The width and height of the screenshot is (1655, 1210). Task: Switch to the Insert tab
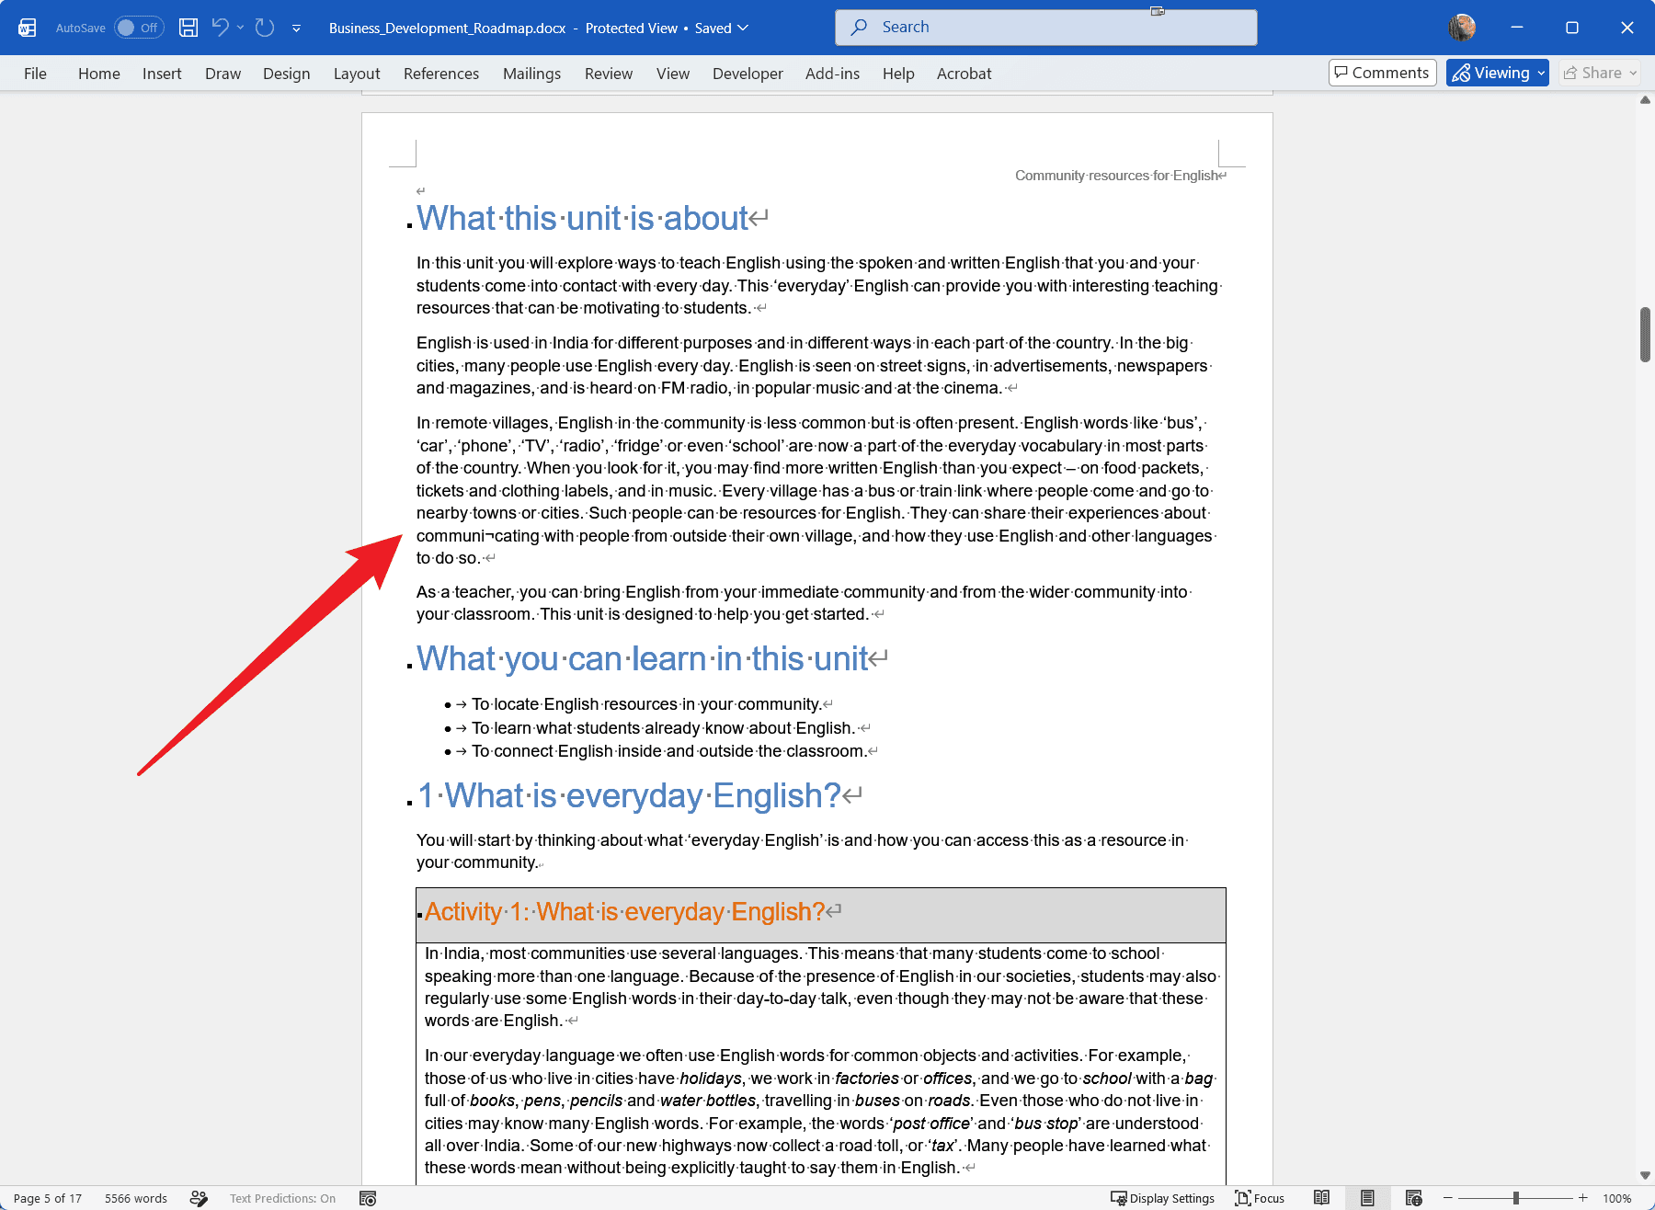tap(162, 74)
